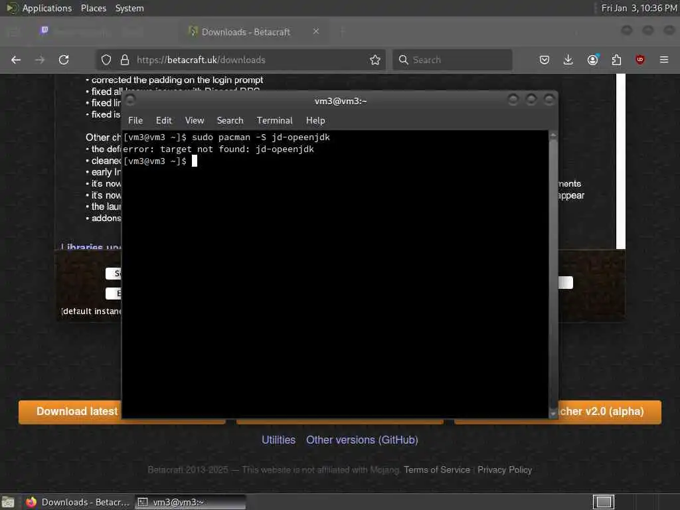This screenshot has height=510, width=680.
Task: Open the Terminal menu
Action: point(274,121)
